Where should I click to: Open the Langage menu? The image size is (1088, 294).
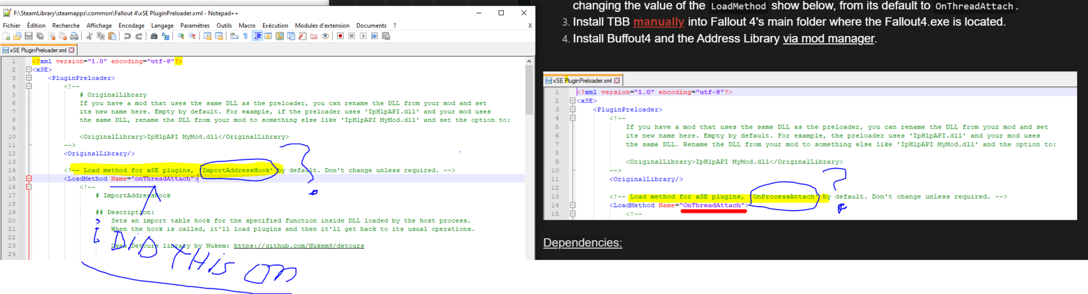point(162,25)
